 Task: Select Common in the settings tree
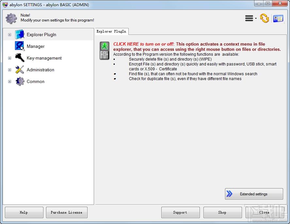point(36,81)
